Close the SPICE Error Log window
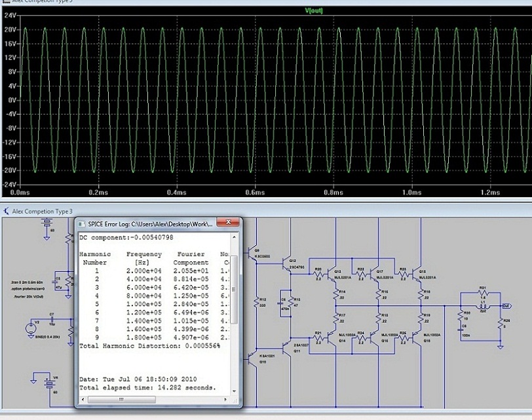This screenshot has width=532, height=420. point(228,222)
